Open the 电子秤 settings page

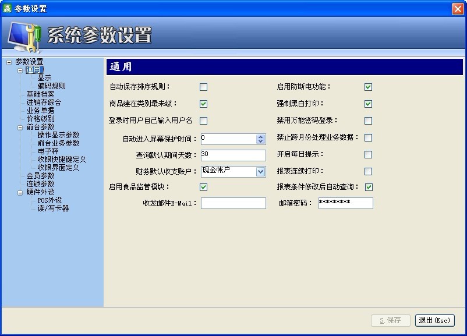48,151
